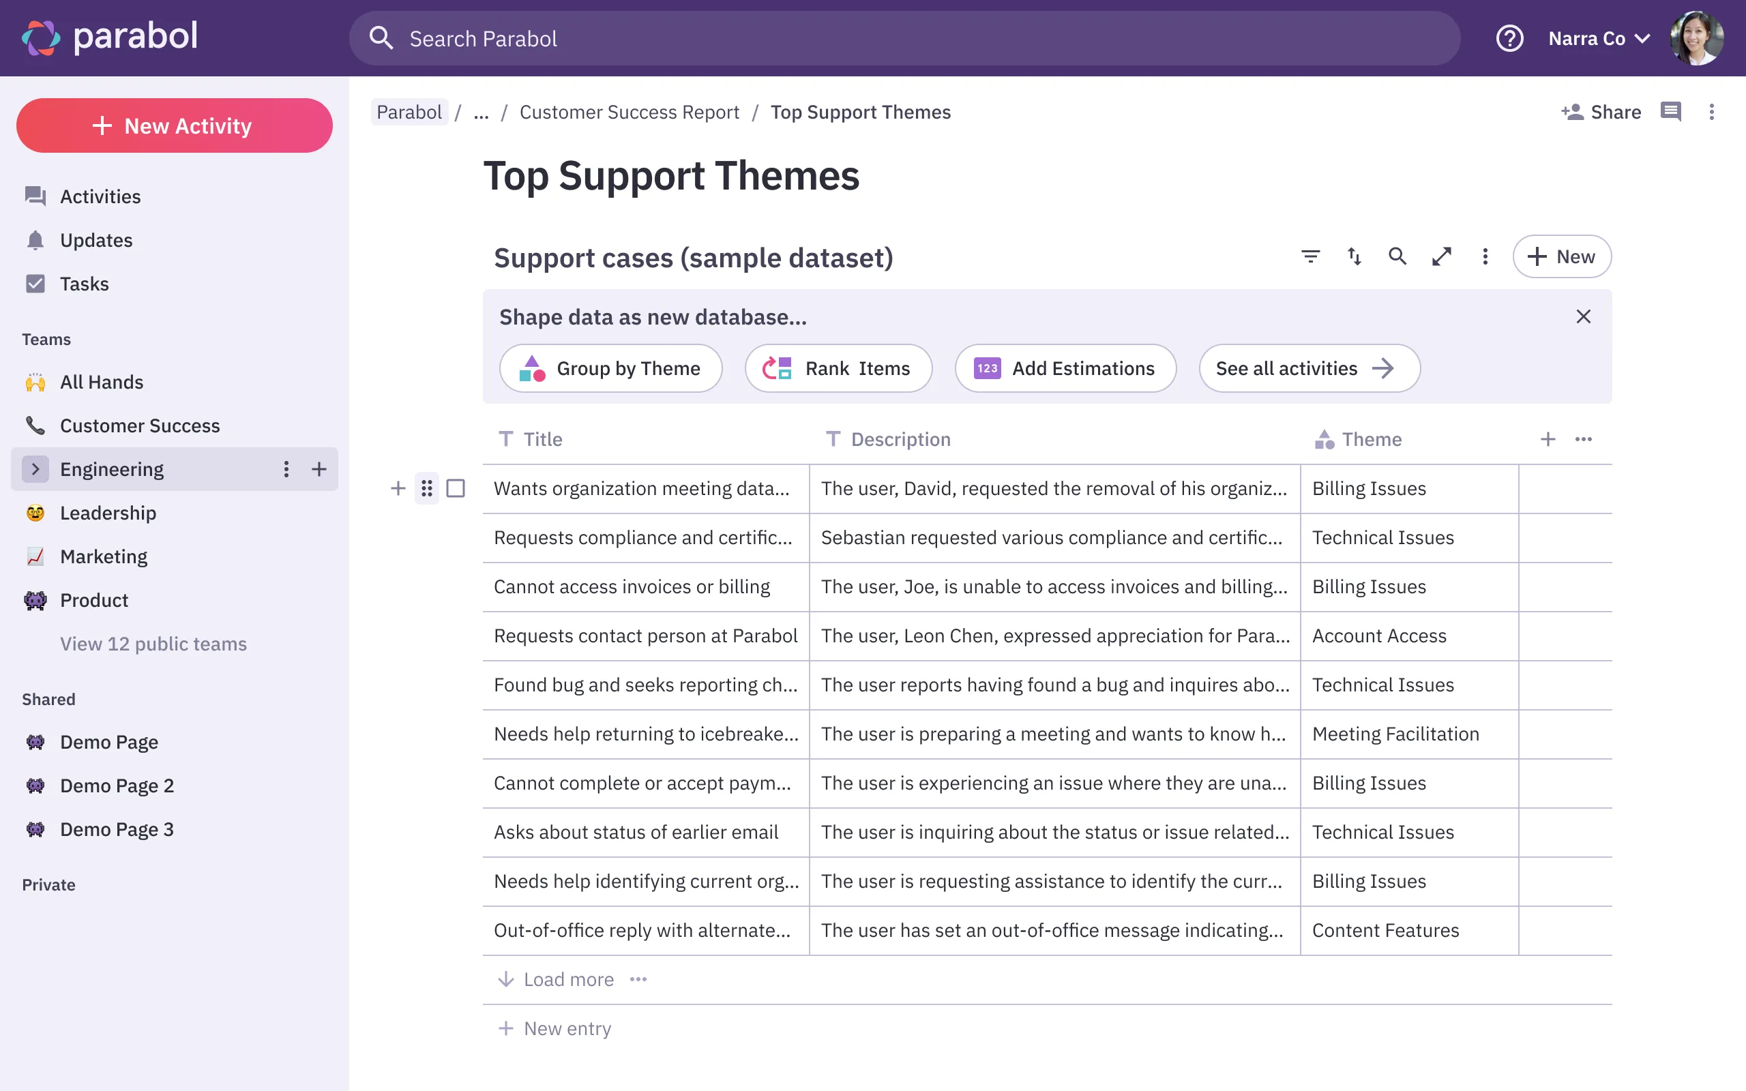Open Engineering team options menu

[x=286, y=469]
